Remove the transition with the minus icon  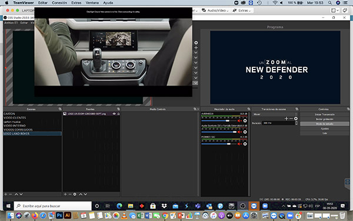tap(291, 118)
